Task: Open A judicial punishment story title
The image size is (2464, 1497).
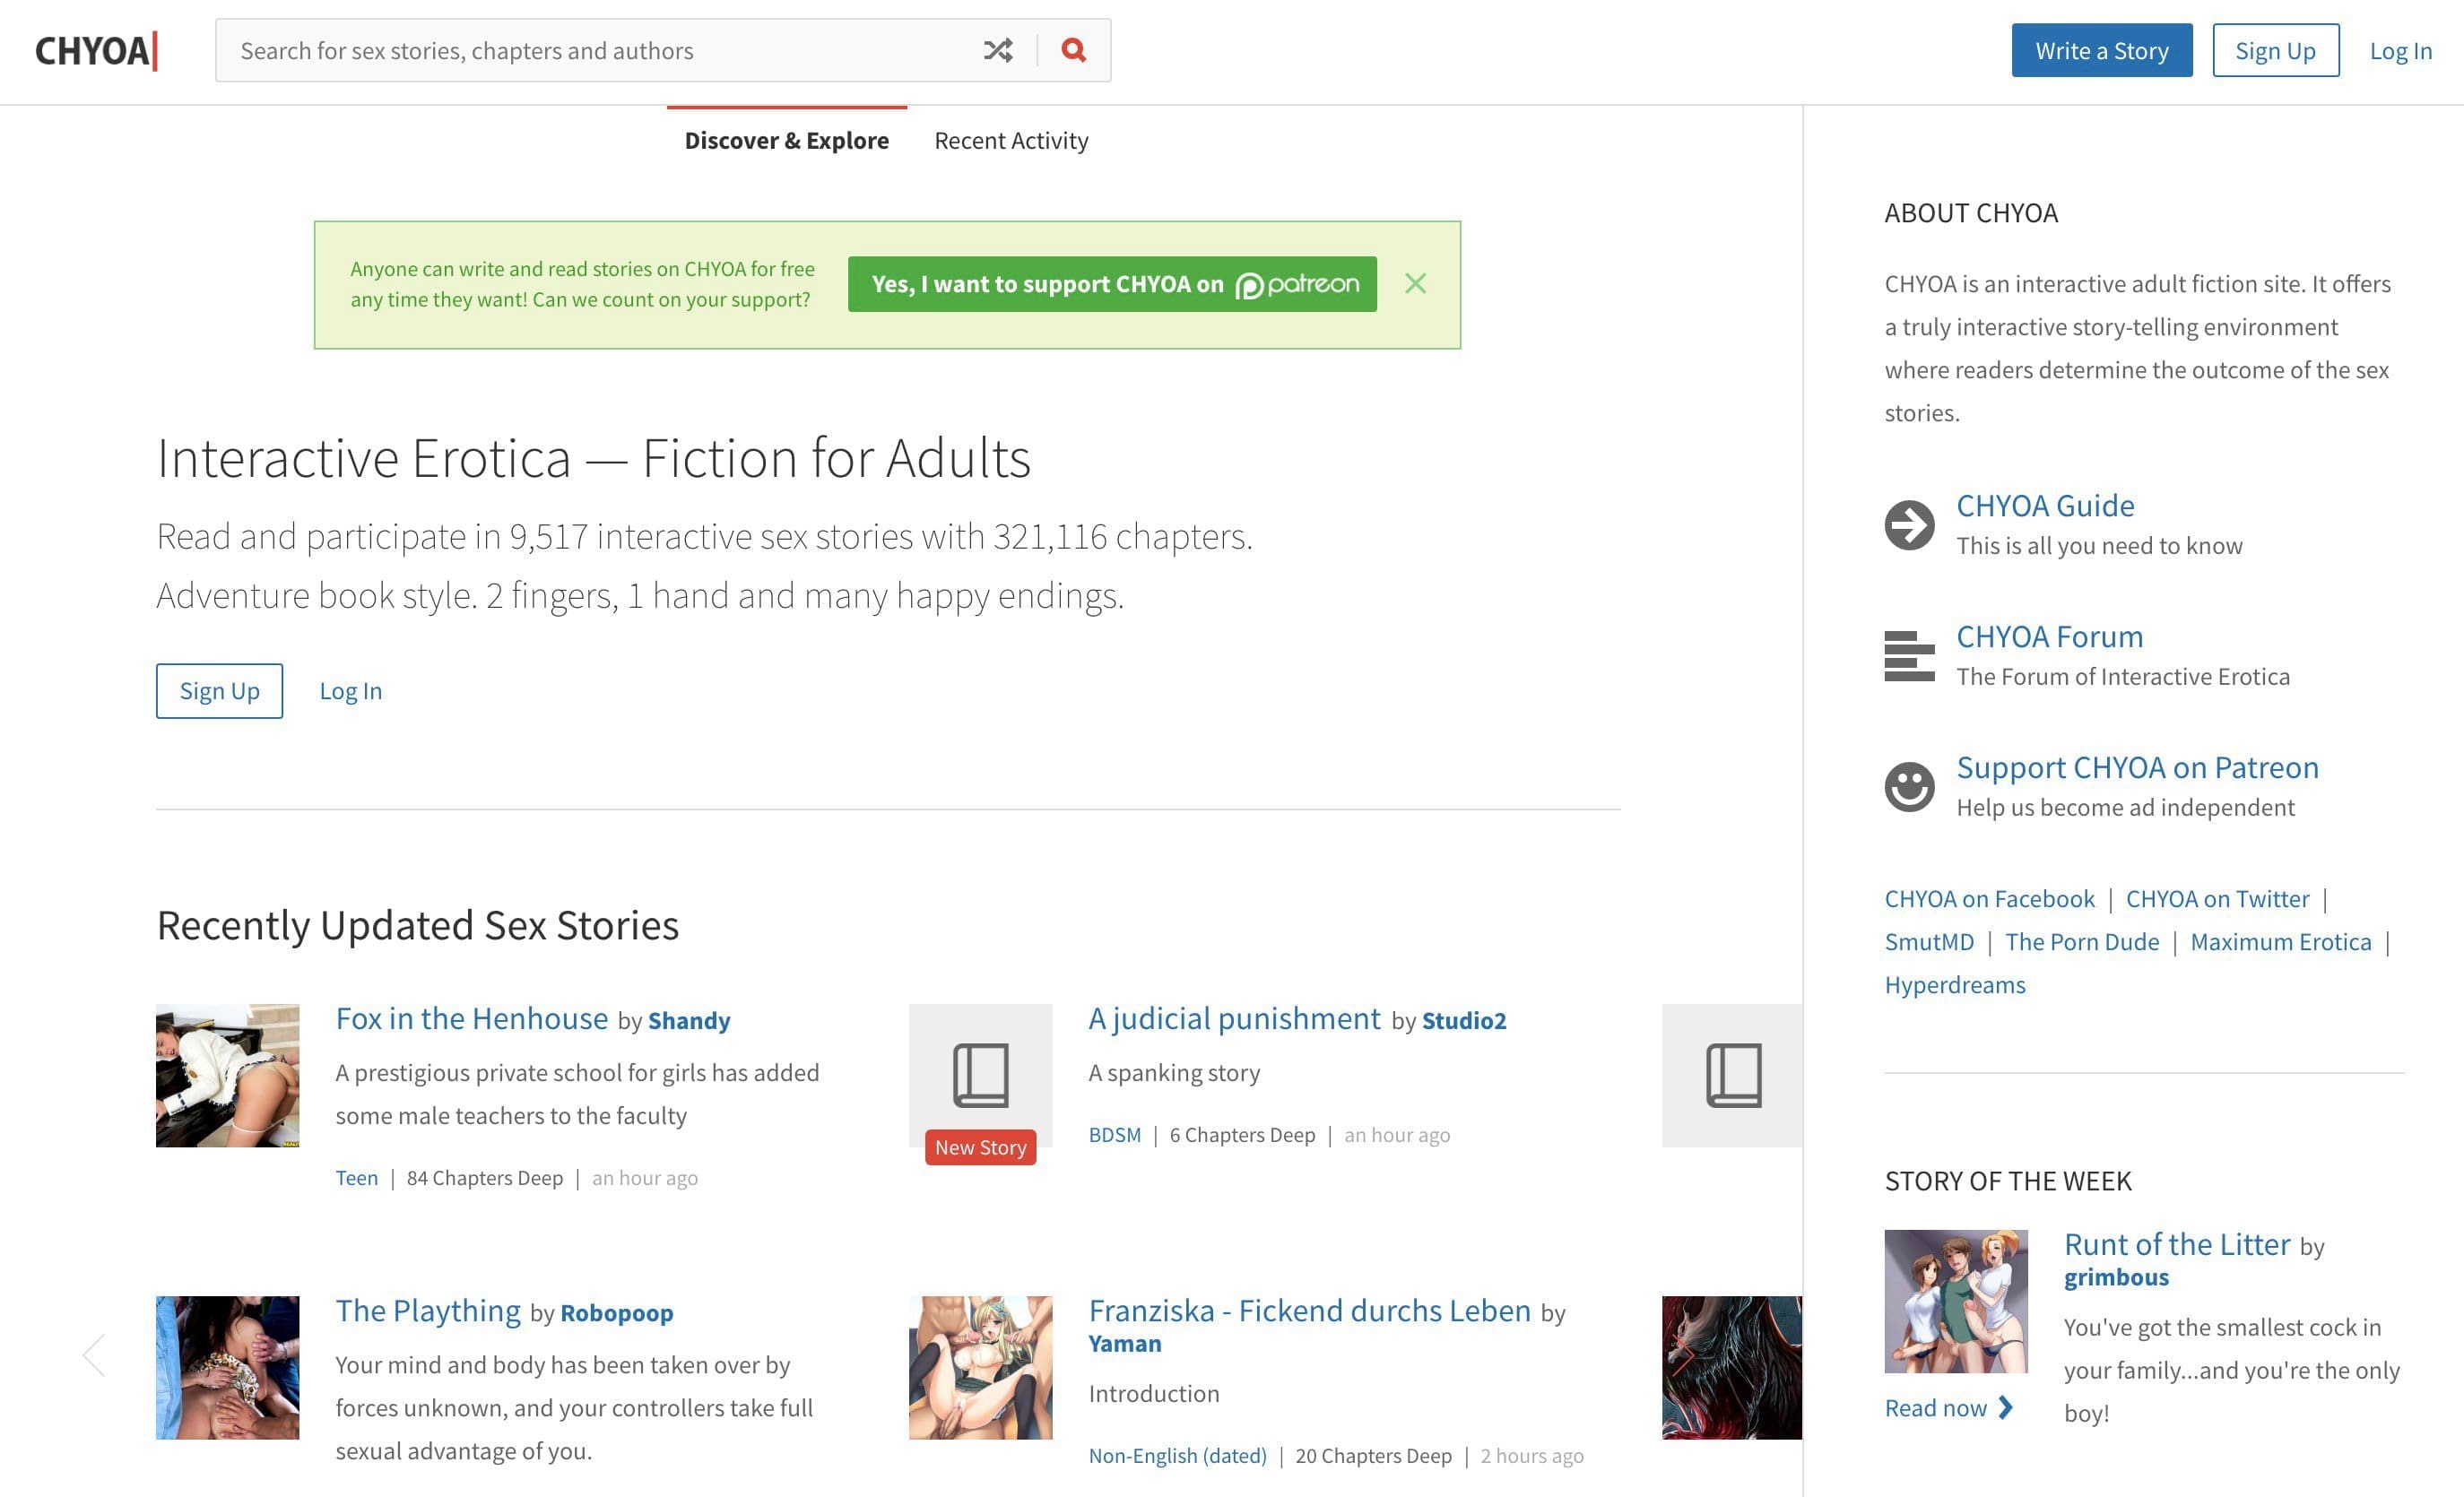Action: pyautogui.click(x=1234, y=1018)
